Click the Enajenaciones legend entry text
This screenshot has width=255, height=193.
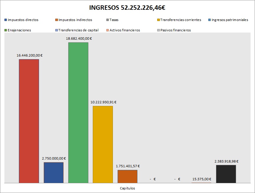tap(20, 30)
